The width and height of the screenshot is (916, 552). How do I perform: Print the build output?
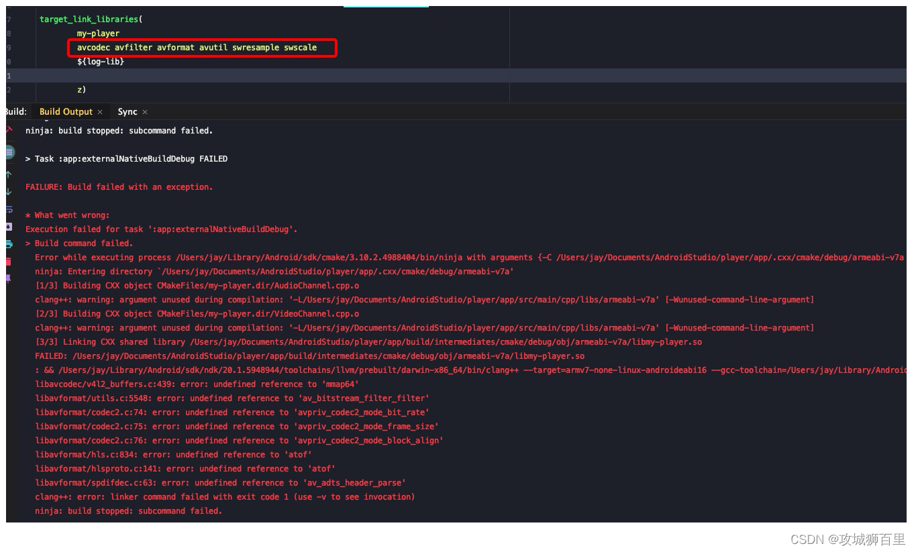coord(9,244)
